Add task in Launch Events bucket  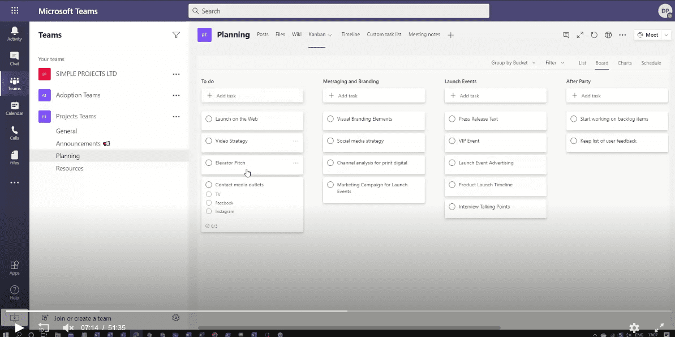point(496,96)
